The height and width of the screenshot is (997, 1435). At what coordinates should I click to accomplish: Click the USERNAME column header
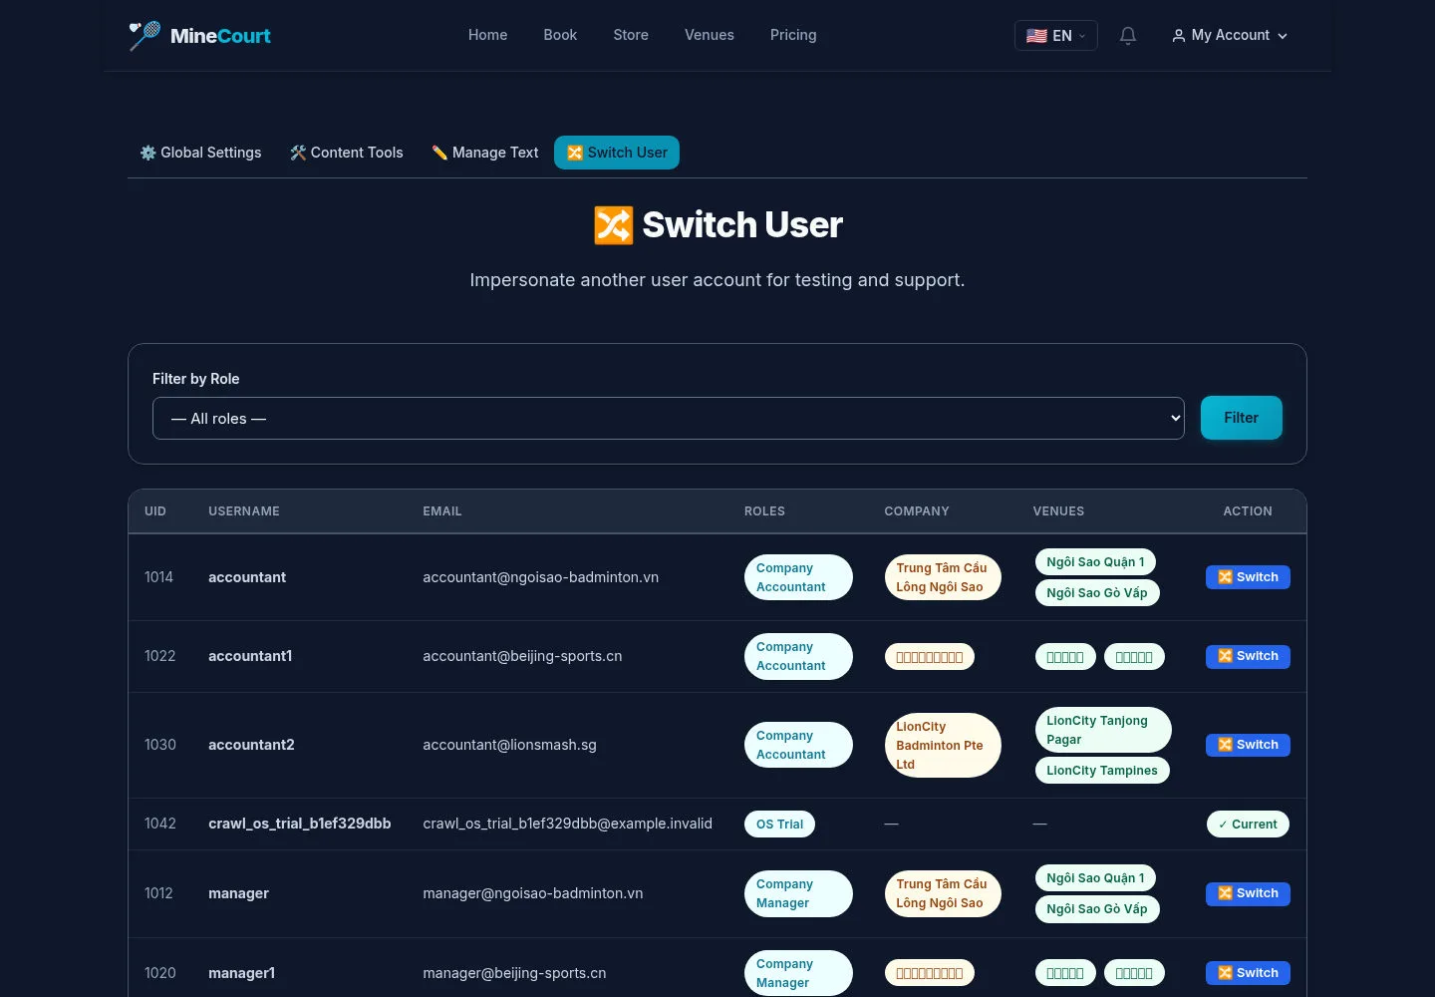[244, 511]
